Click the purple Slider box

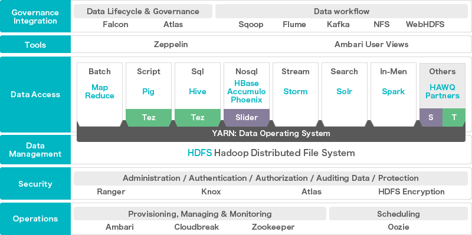point(247,118)
